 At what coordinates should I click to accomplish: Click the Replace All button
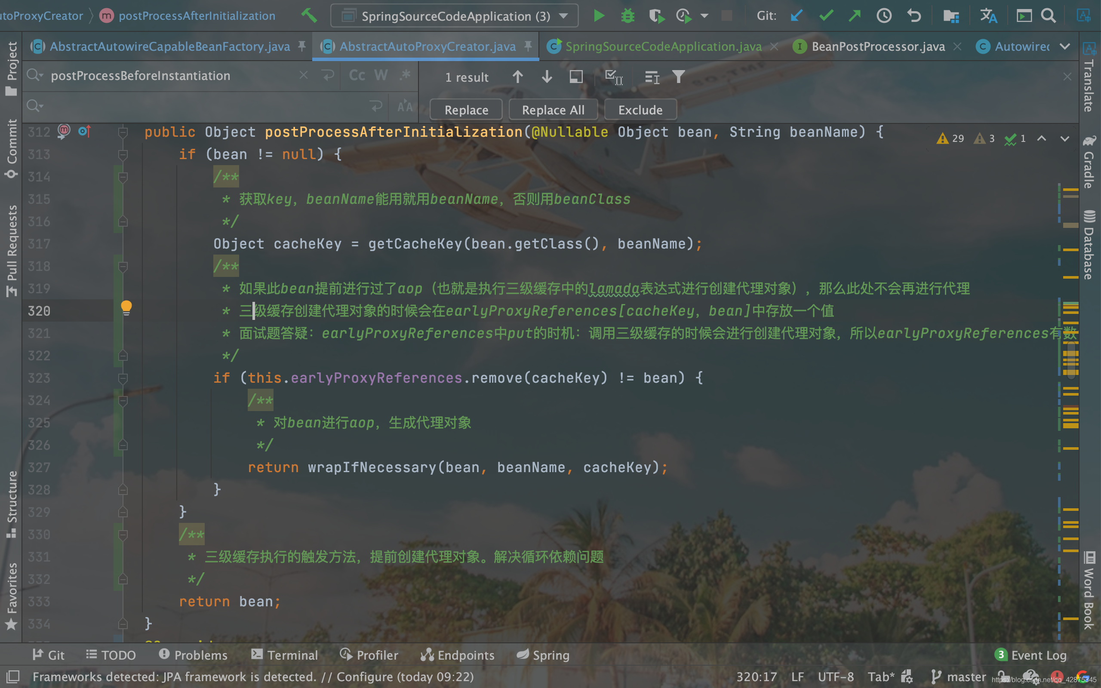coord(553,110)
